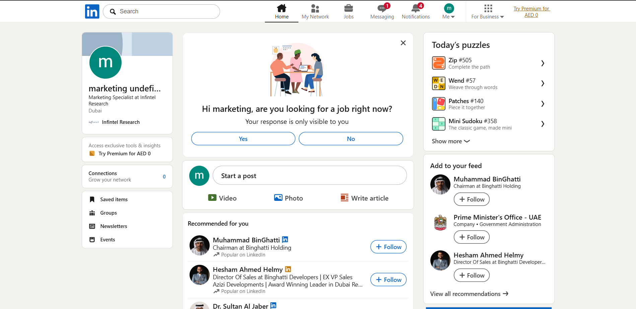
Task: Open Groups in sidebar
Action: click(x=109, y=213)
